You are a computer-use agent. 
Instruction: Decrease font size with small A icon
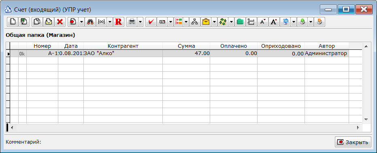coord(262,22)
